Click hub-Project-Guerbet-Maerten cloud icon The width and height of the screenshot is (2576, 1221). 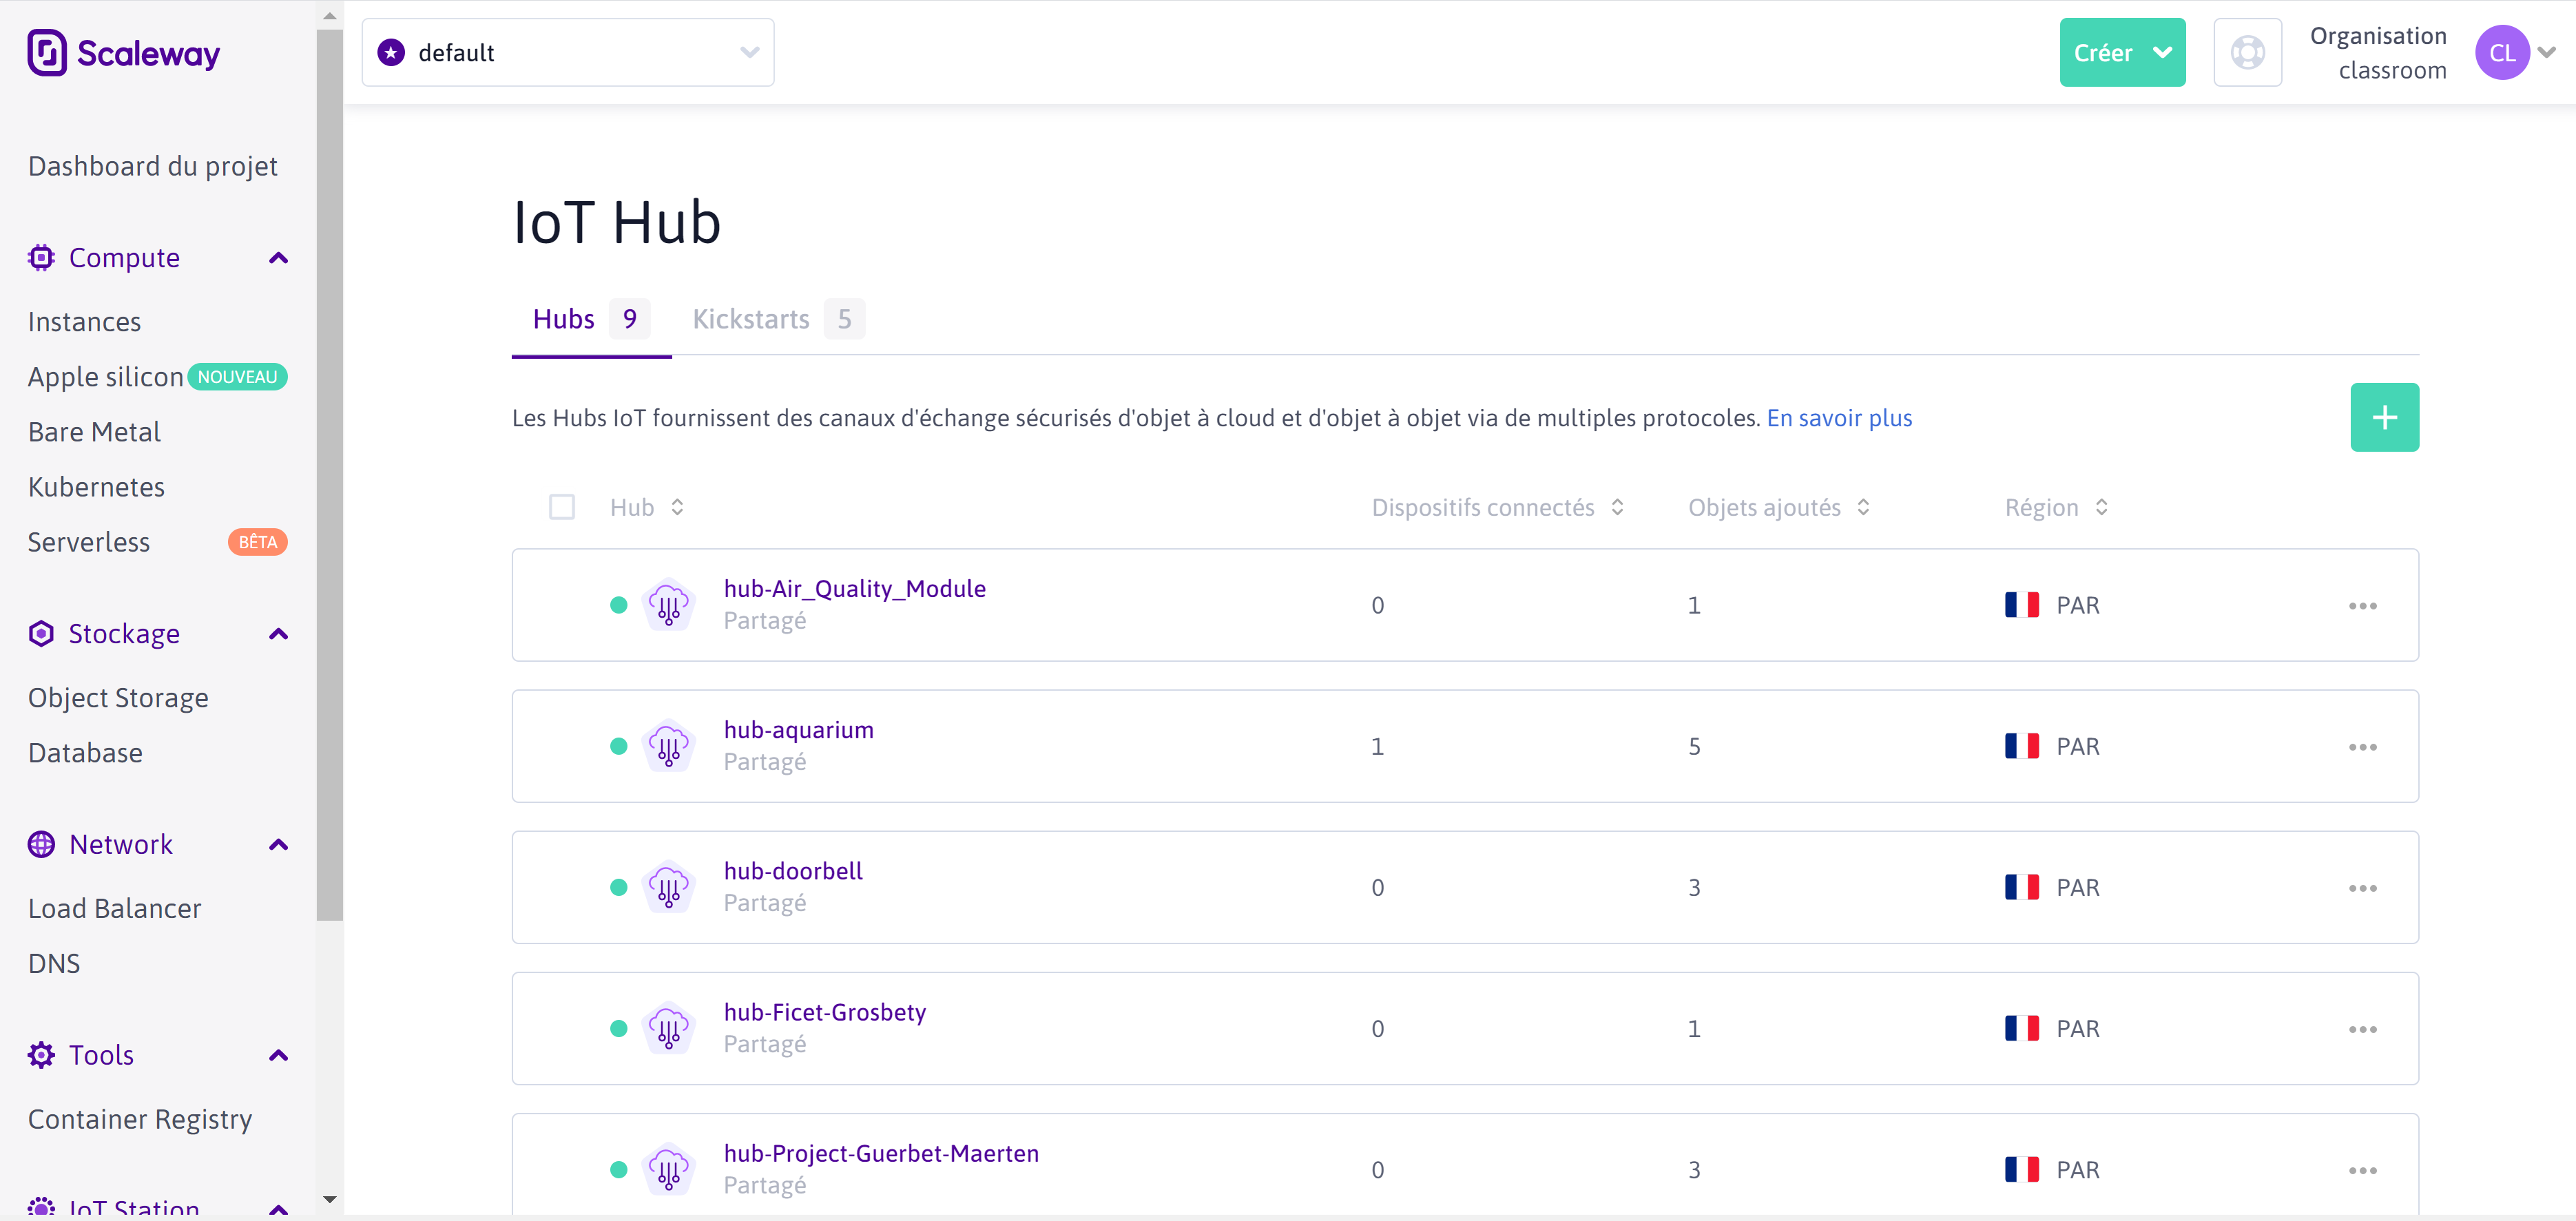coord(668,1169)
